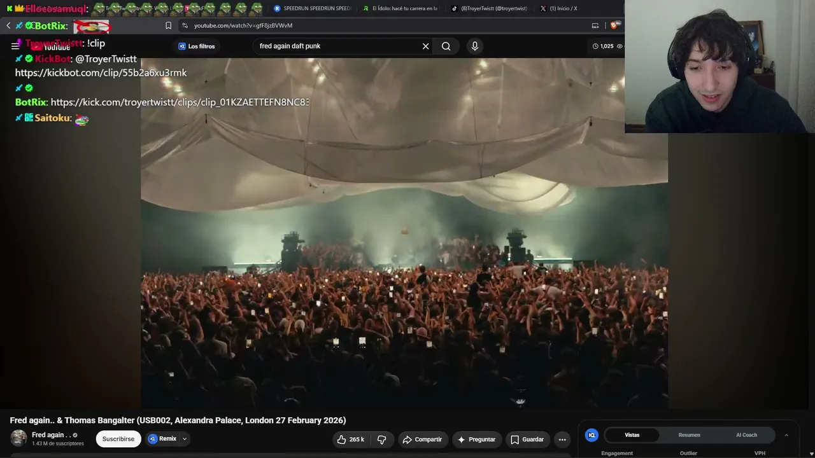815x458 pixels.
Task: Switch to the TroyerTwistt TikTok browser tab
Action: (x=489, y=8)
